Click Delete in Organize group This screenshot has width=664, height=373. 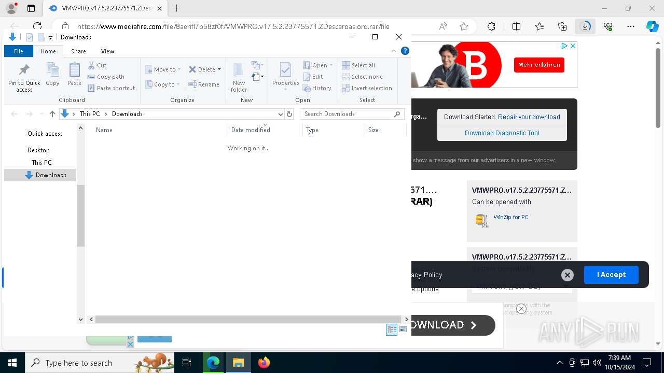[x=205, y=69]
